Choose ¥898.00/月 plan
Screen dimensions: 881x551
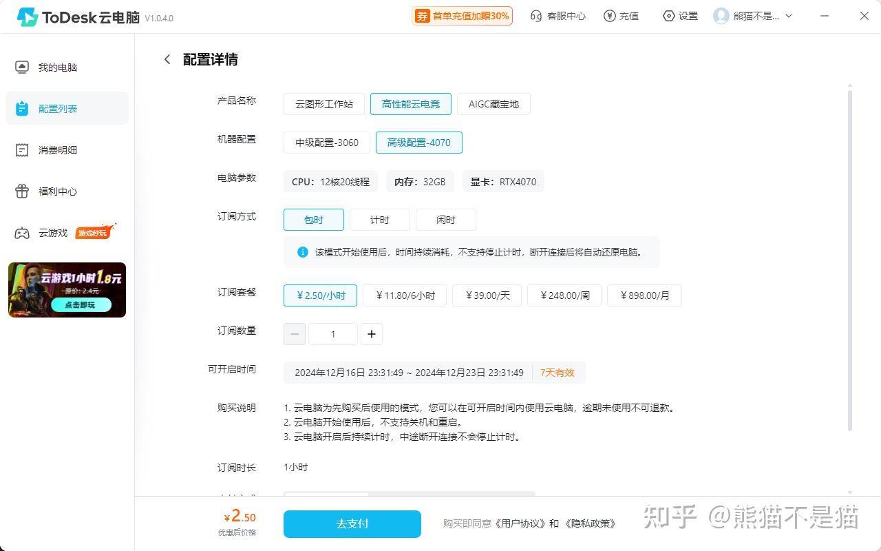(x=644, y=295)
